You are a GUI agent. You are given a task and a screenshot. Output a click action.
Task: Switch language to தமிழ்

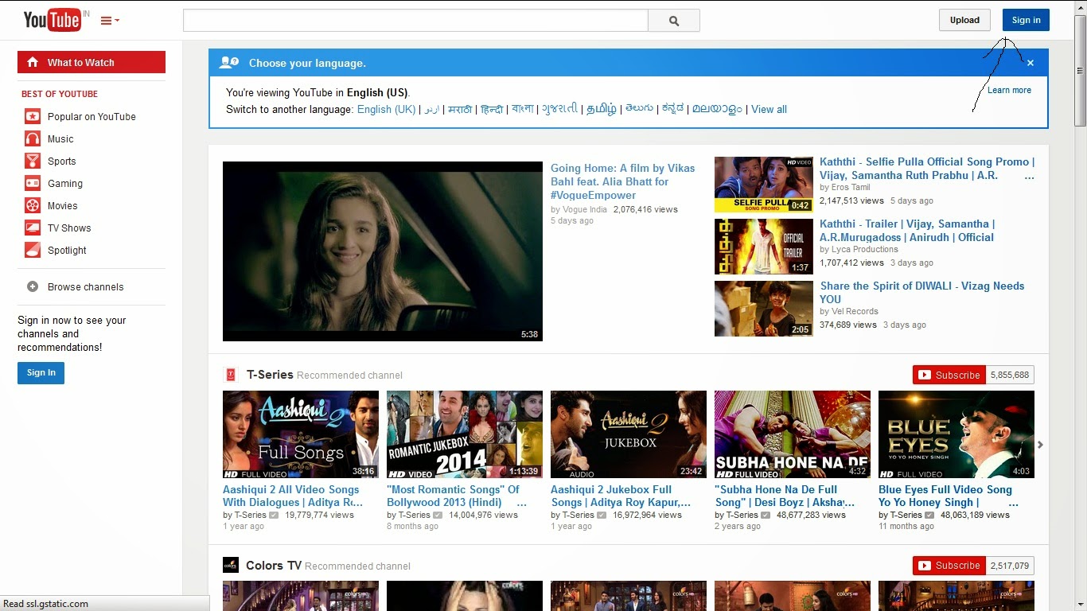pyautogui.click(x=602, y=109)
